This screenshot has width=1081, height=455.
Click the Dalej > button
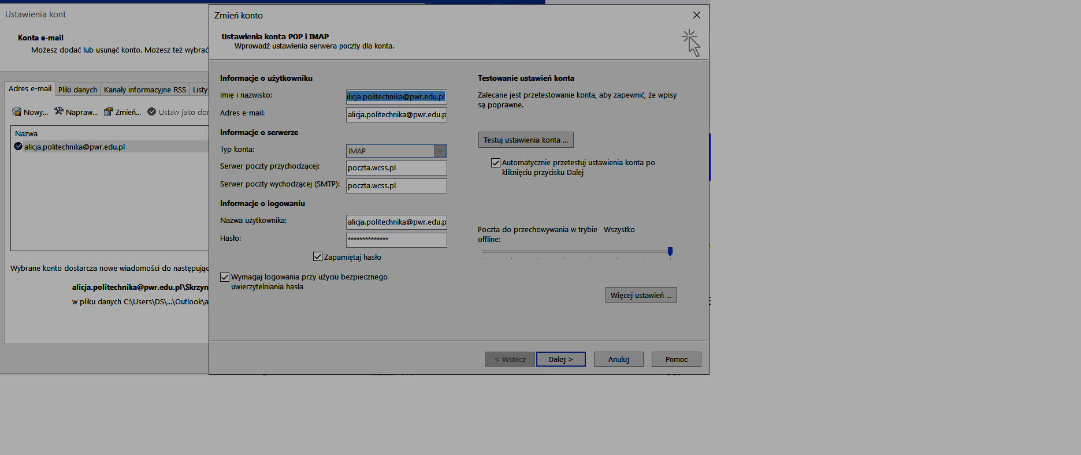point(560,359)
